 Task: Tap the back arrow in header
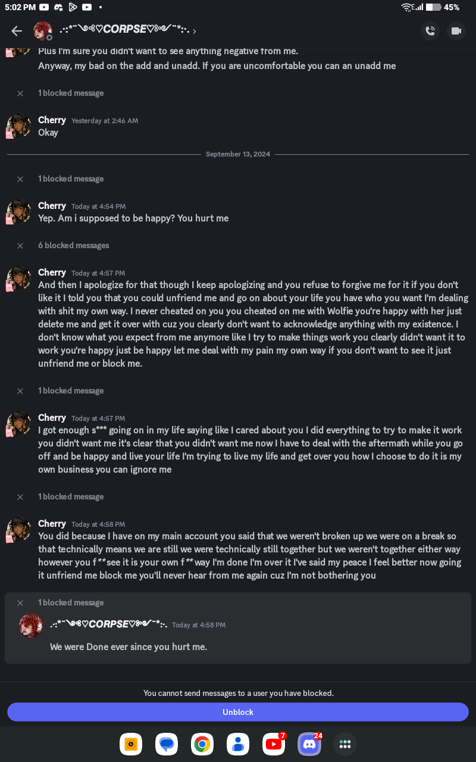coord(17,31)
